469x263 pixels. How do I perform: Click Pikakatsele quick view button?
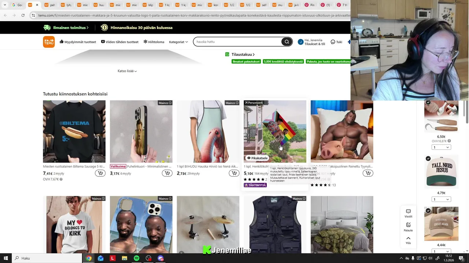[x=257, y=158]
